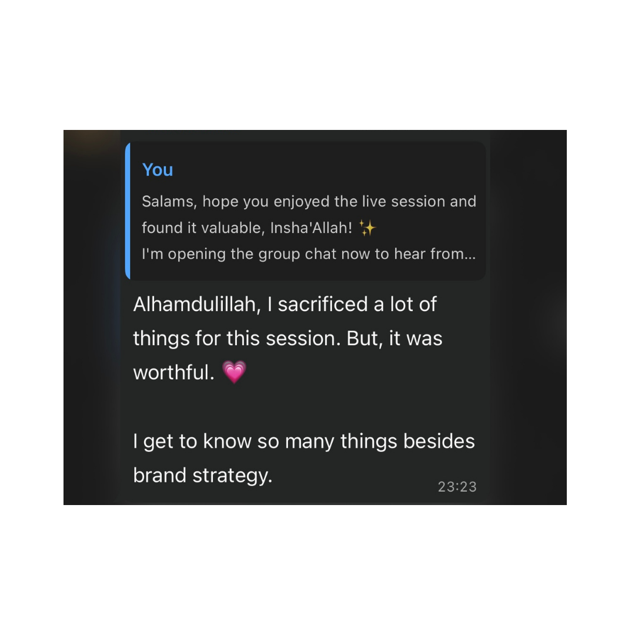This screenshot has height=635, width=635.
Task: Tap the words "brand strategy."
Action: (x=203, y=475)
